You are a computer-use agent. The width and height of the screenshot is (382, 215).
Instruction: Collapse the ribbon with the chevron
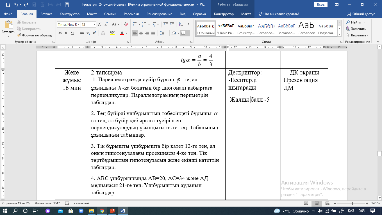[378, 42]
